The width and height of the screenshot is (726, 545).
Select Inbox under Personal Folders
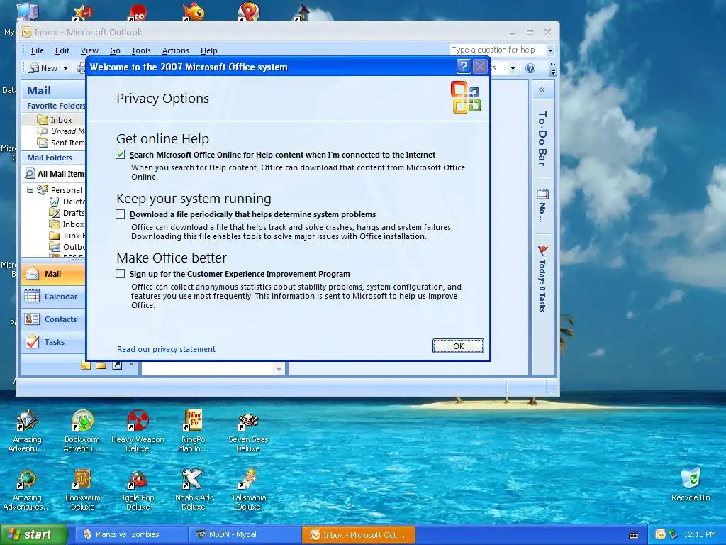point(67,224)
